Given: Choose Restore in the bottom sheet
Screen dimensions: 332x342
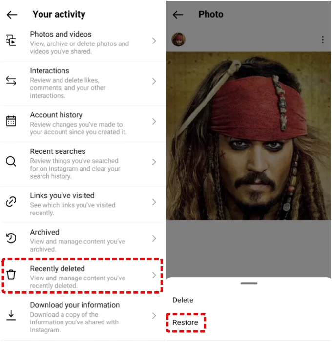Looking at the screenshot, I should [185, 322].
